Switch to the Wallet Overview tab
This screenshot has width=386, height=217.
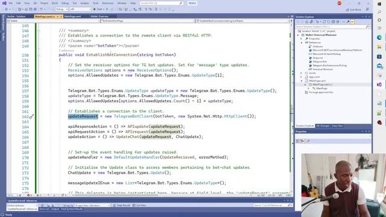click(x=100, y=16)
